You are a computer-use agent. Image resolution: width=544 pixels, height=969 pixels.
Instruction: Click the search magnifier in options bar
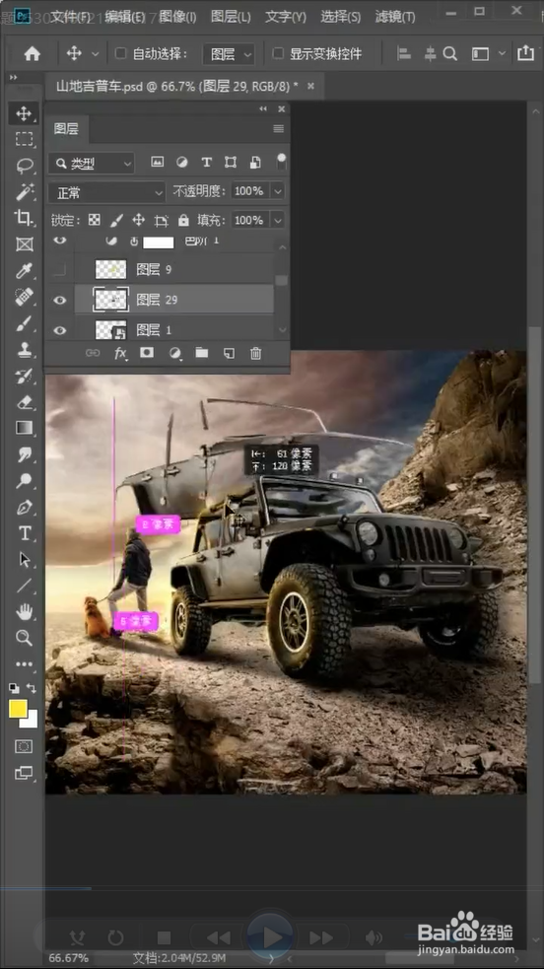[x=450, y=54]
